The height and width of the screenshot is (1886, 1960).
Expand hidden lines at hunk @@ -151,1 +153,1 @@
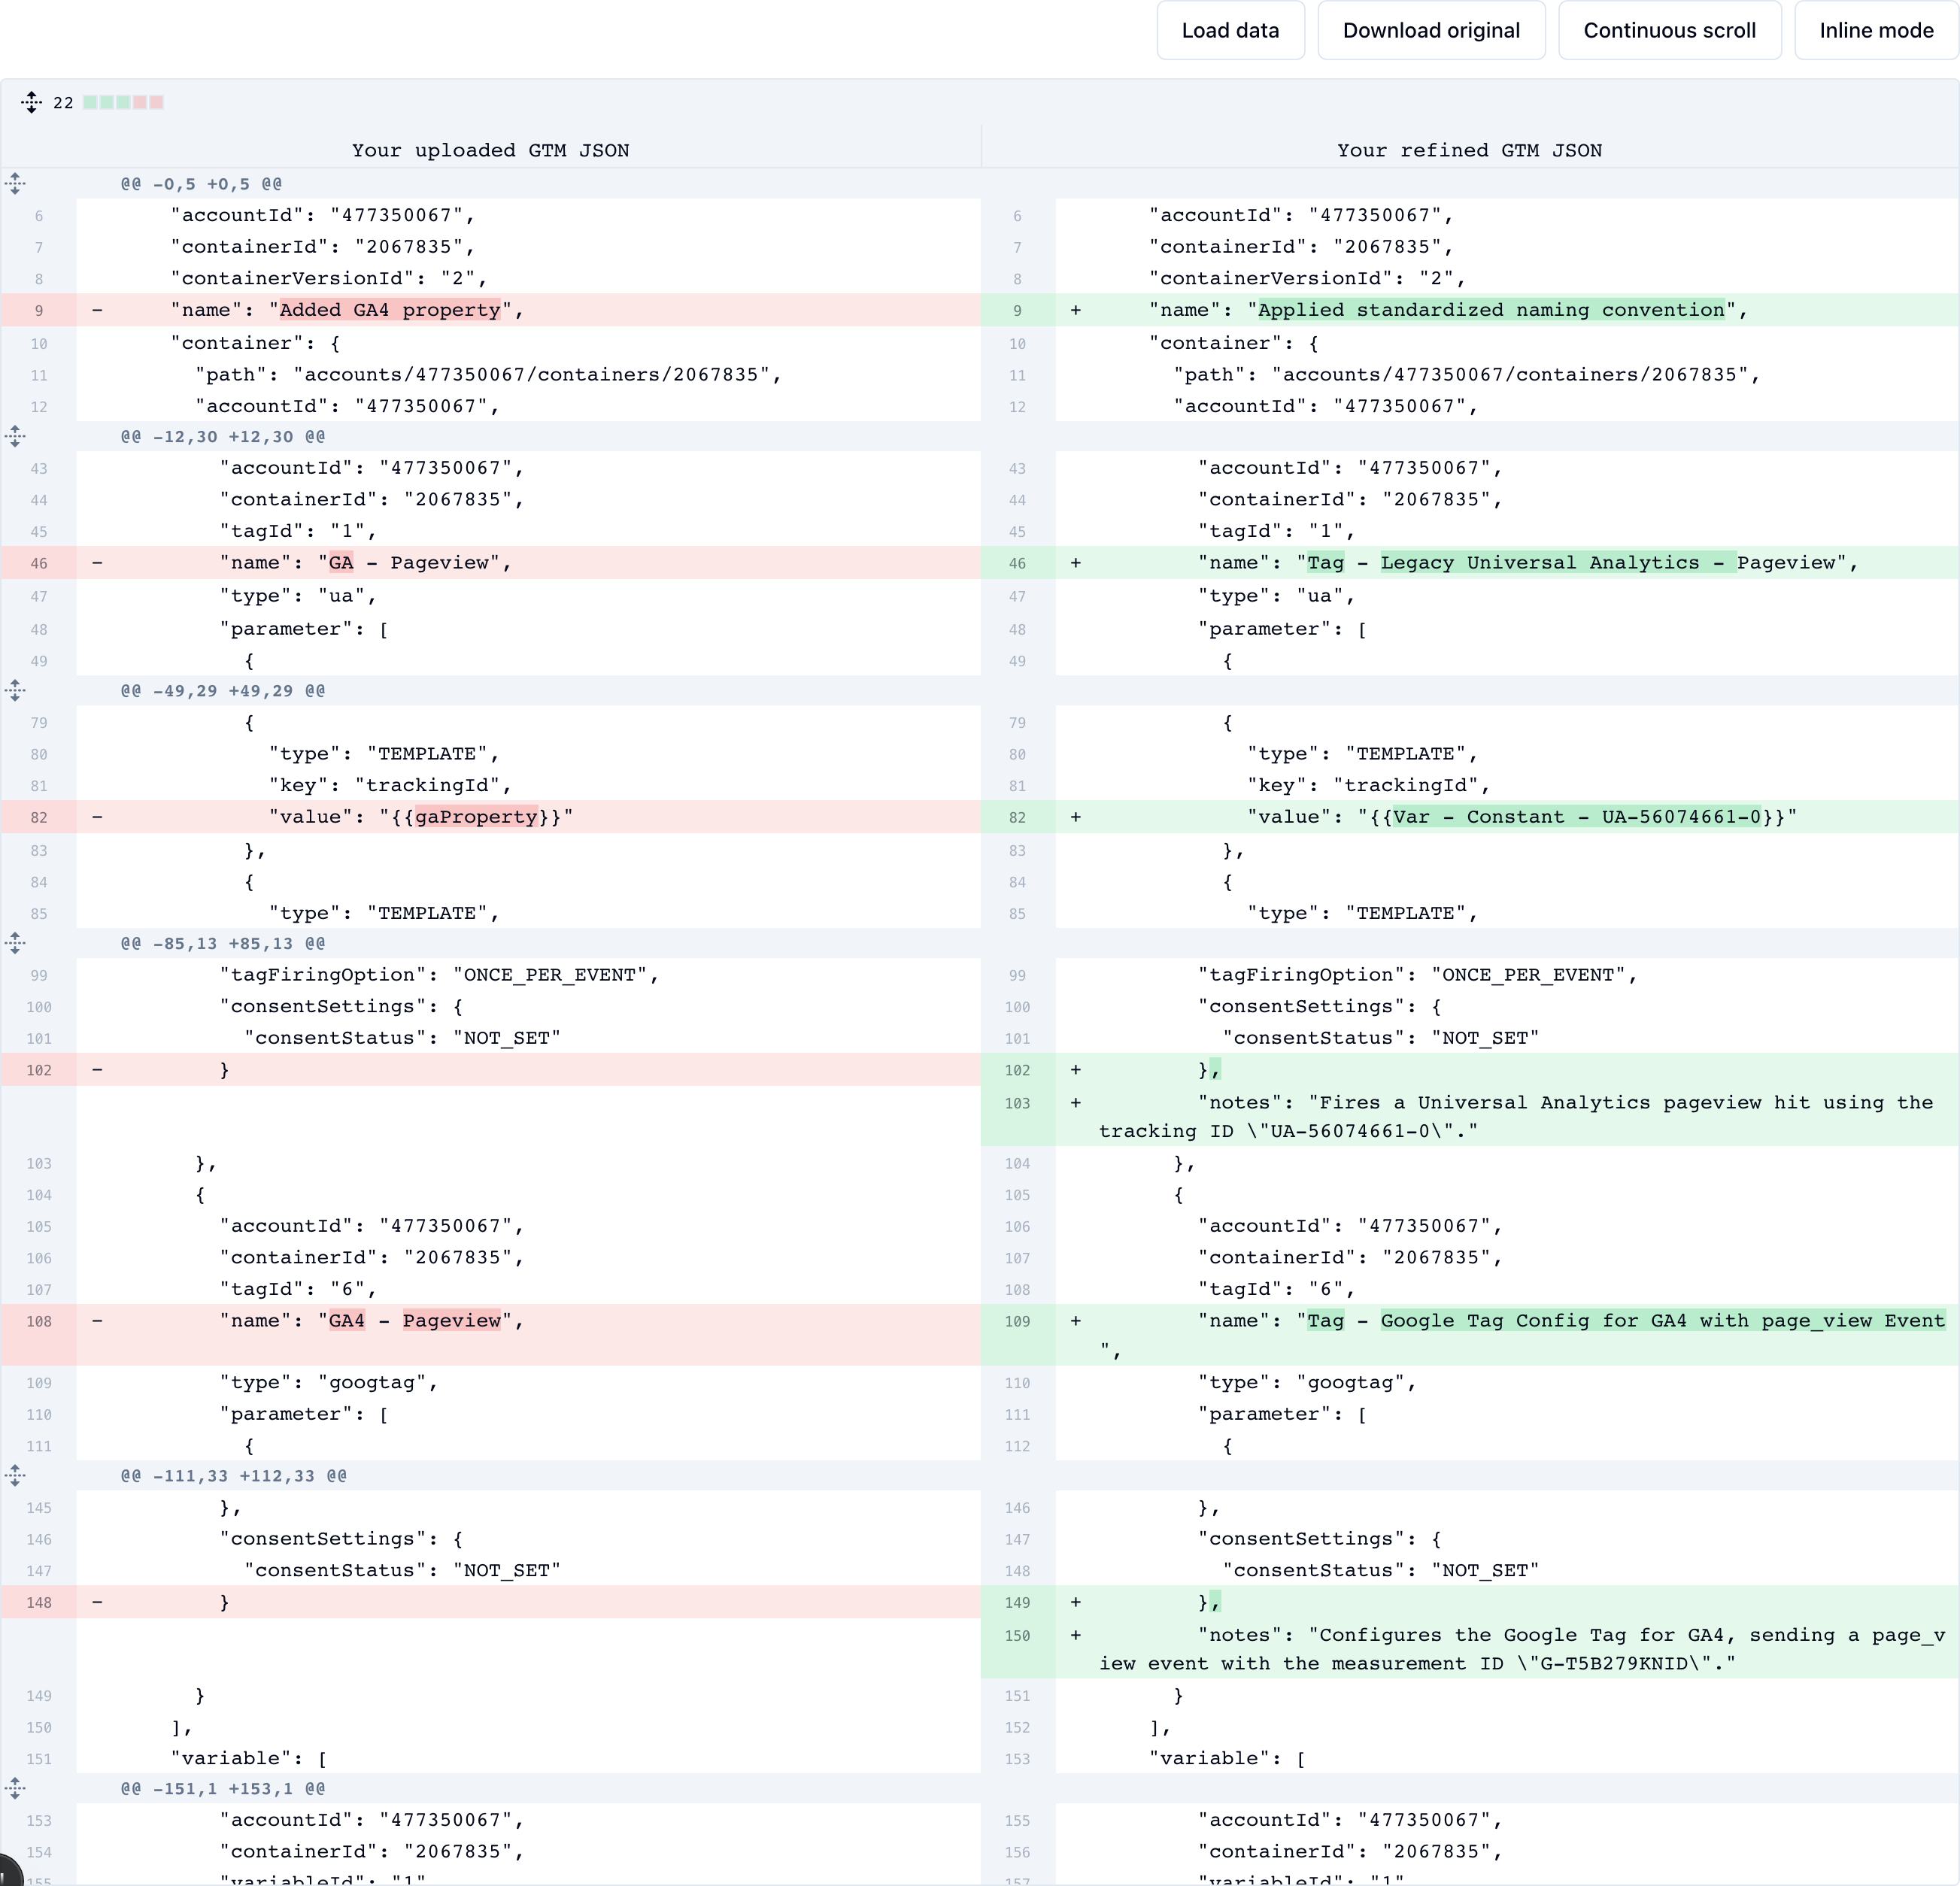[x=15, y=1788]
